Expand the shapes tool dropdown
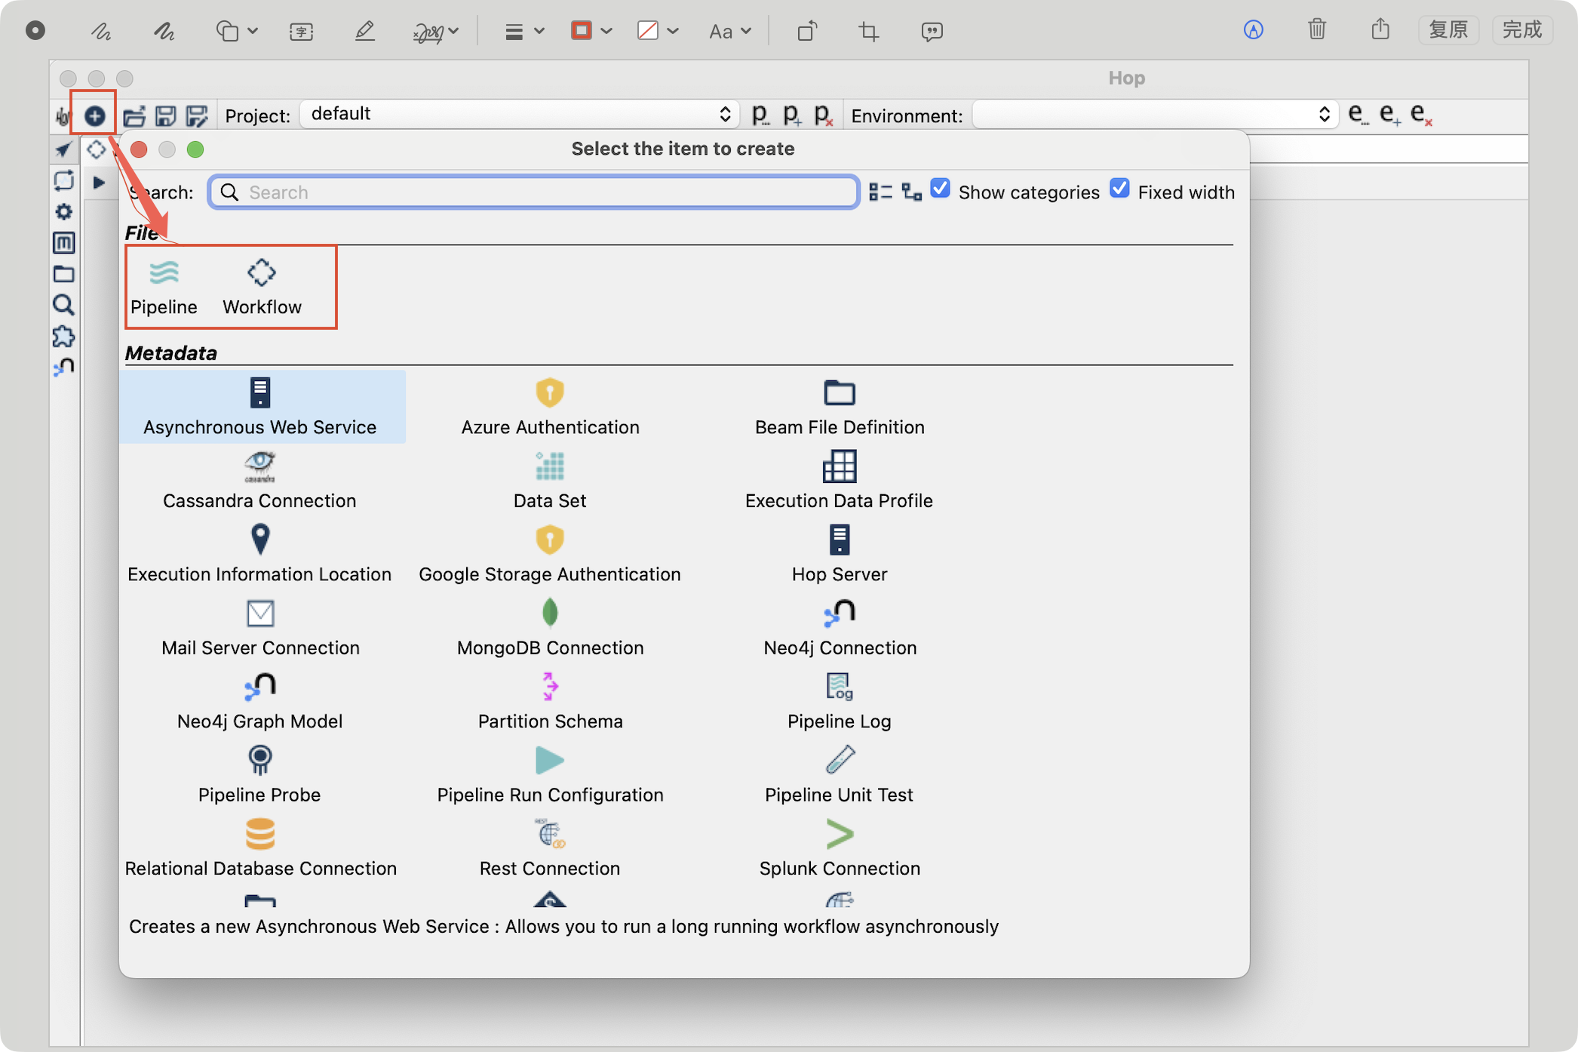Screen dimensions: 1578x1052 click(x=237, y=31)
